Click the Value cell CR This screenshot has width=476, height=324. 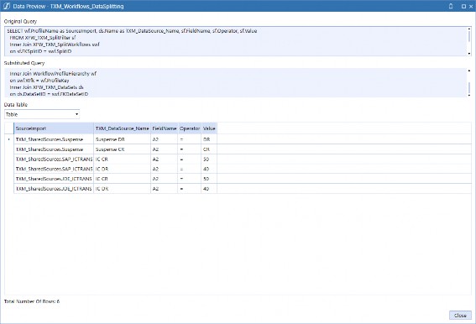tap(209, 149)
